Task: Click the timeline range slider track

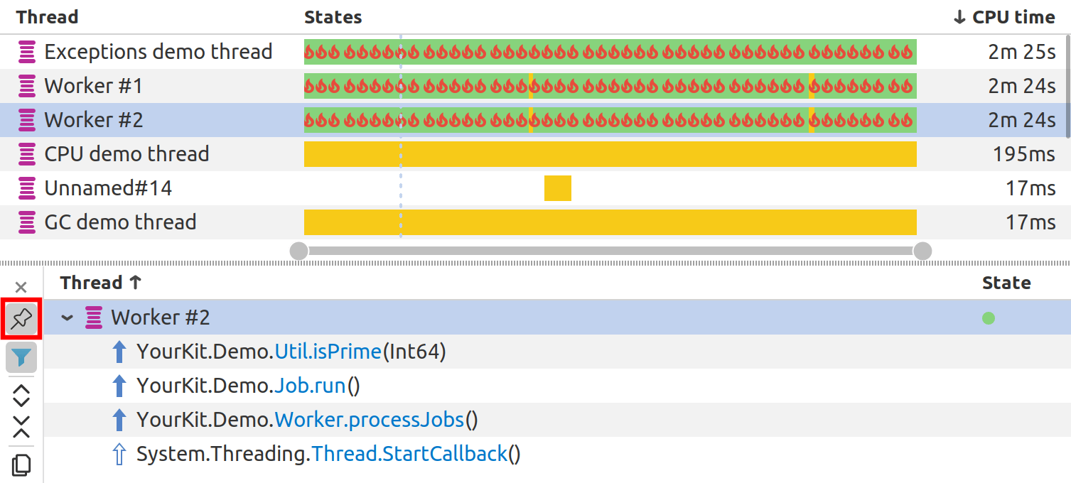Action: (610, 251)
